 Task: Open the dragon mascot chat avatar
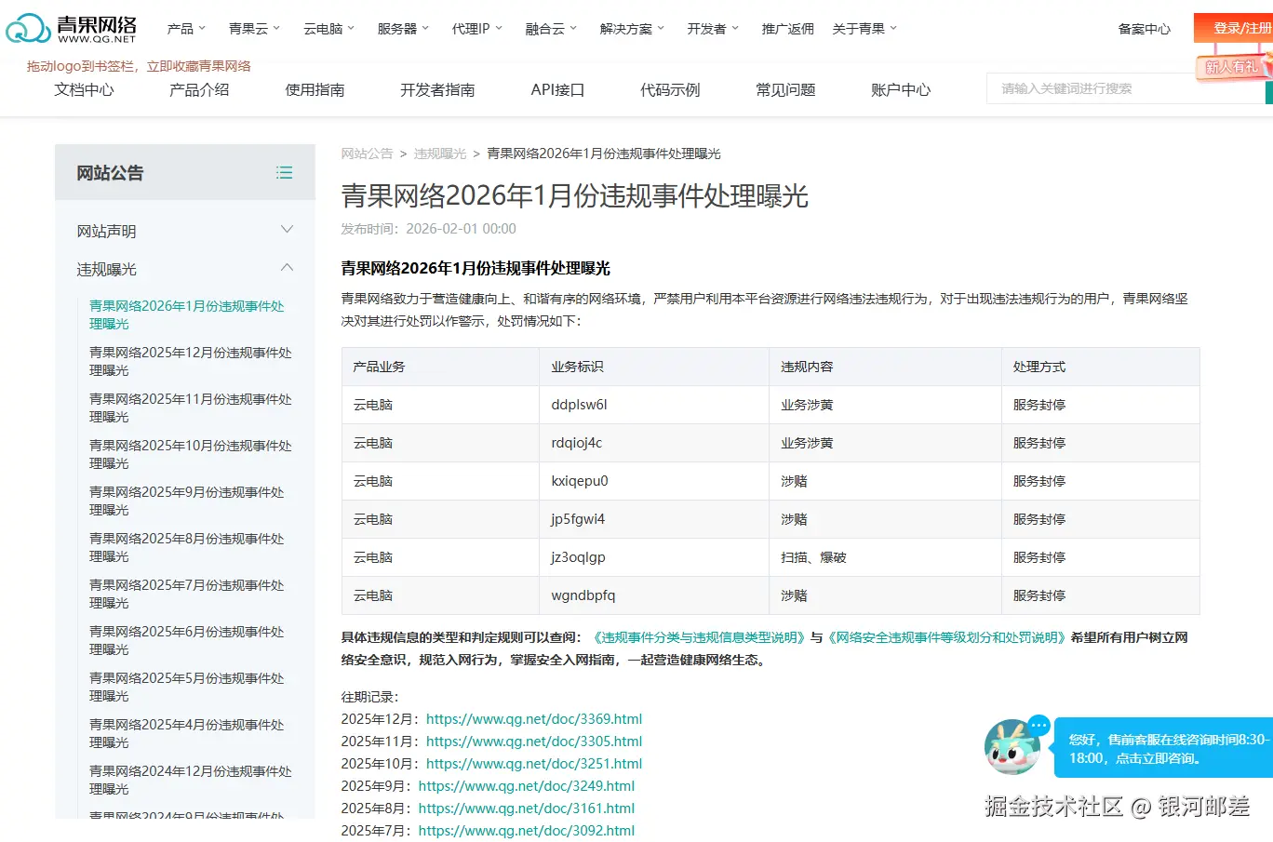(x=1012, y=746)
